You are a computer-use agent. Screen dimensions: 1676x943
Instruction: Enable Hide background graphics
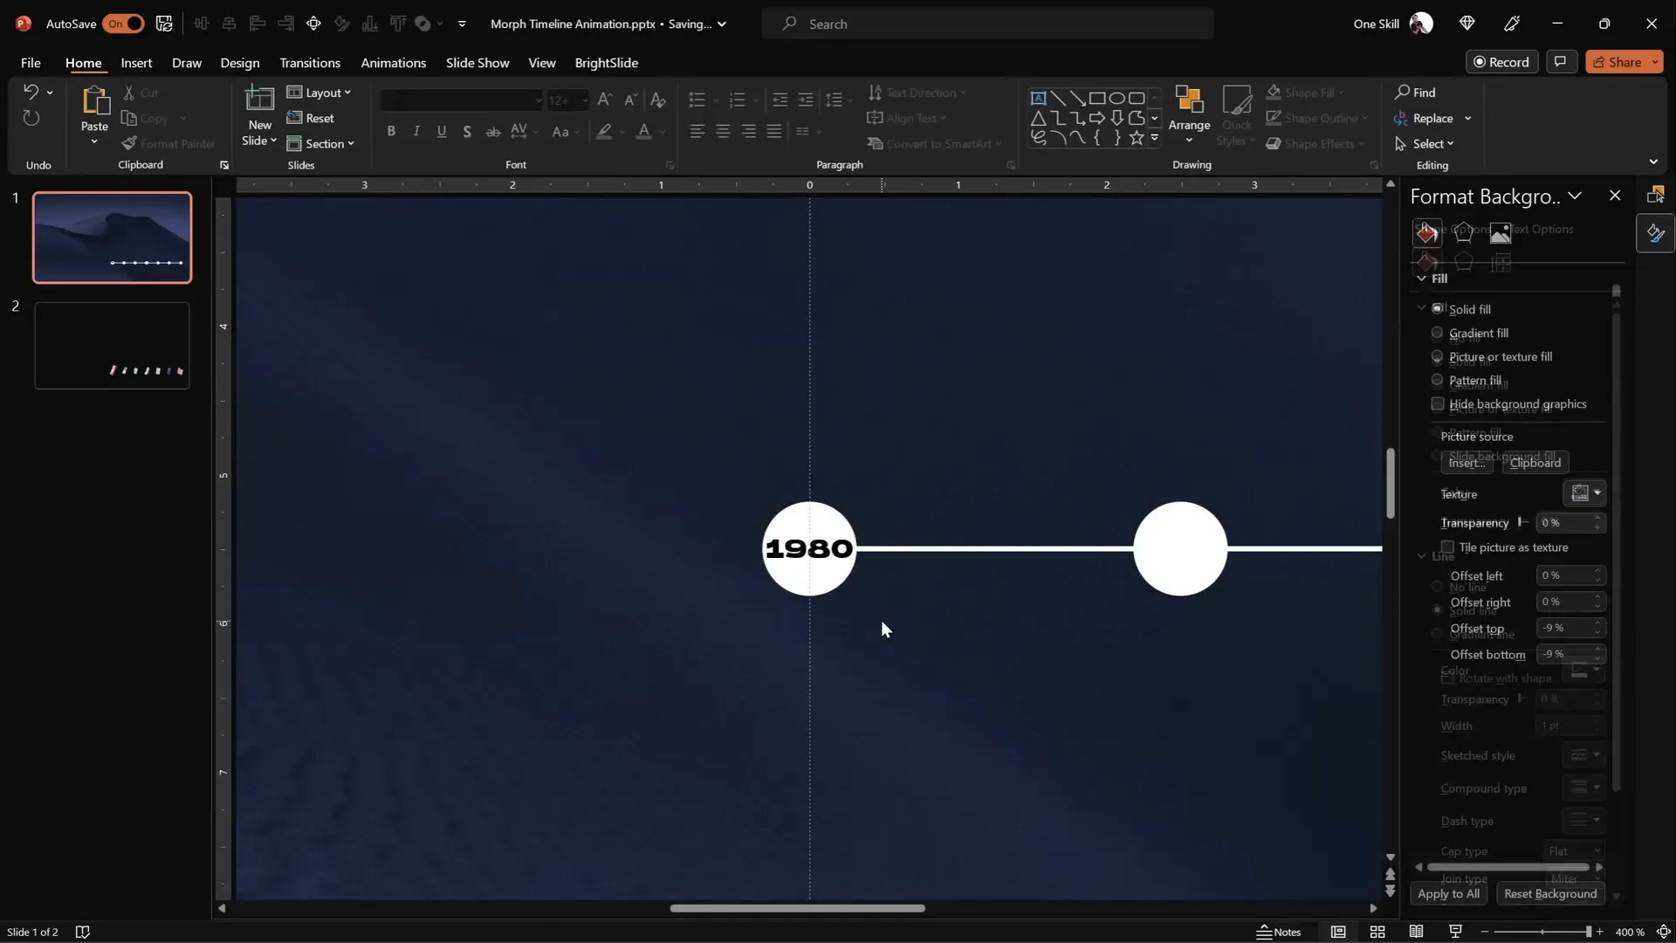[x=1438, y=403]
